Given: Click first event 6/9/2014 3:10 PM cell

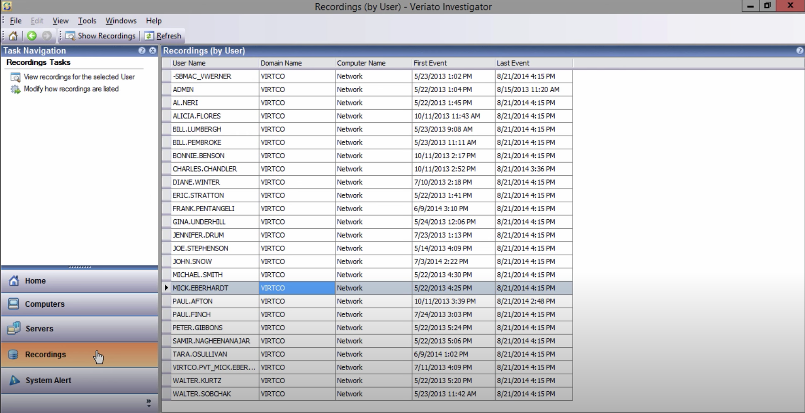Looking at the screenshot, I should coord(453,208).
